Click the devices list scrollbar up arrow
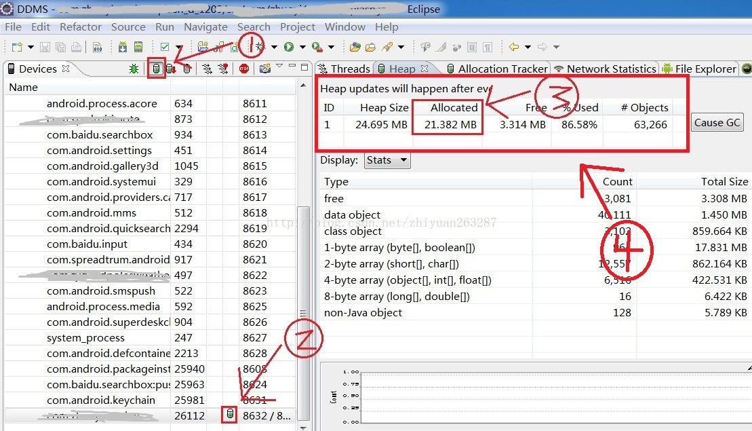 tap(302, 86)
